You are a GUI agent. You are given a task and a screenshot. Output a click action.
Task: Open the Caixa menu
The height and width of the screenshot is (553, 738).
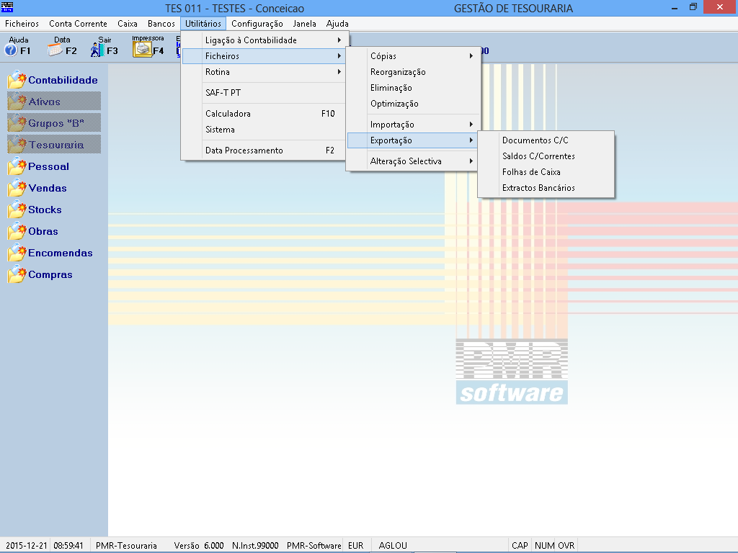pyautogui.click(x=128, y=24)
